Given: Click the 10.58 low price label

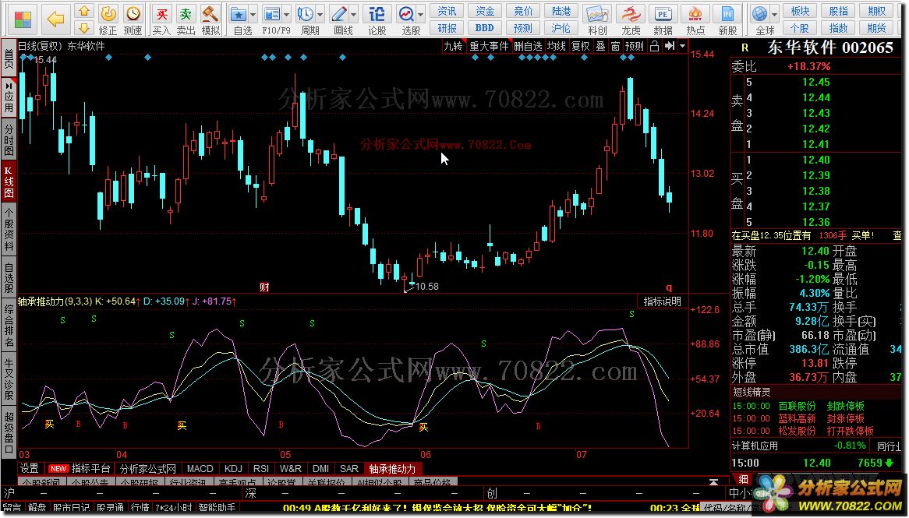Looking at the screenshot, I should (x=427, y=286).
